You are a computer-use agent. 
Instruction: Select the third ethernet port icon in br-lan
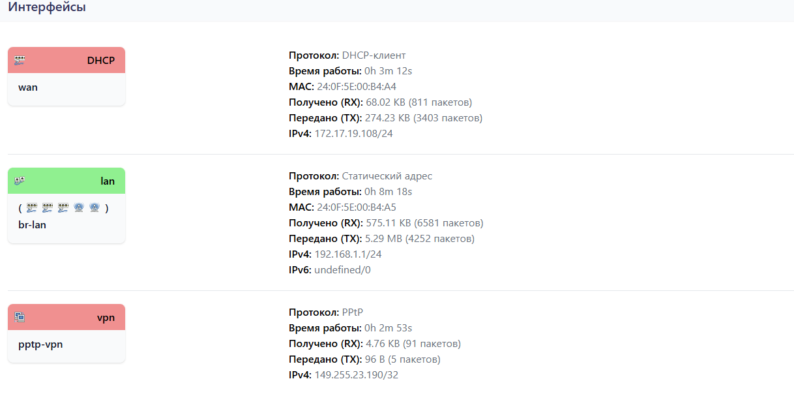[x=63, y=208]
